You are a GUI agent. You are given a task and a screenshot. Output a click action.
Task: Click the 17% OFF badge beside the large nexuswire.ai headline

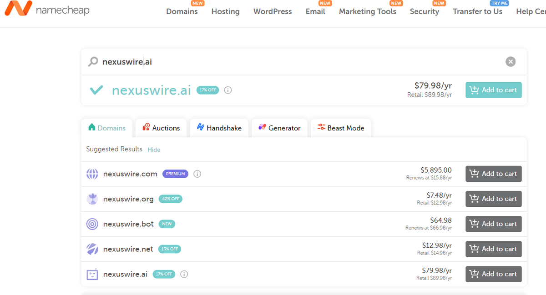coord(207,90)
